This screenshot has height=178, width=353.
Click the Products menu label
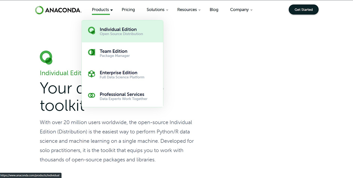coord(100,10)
